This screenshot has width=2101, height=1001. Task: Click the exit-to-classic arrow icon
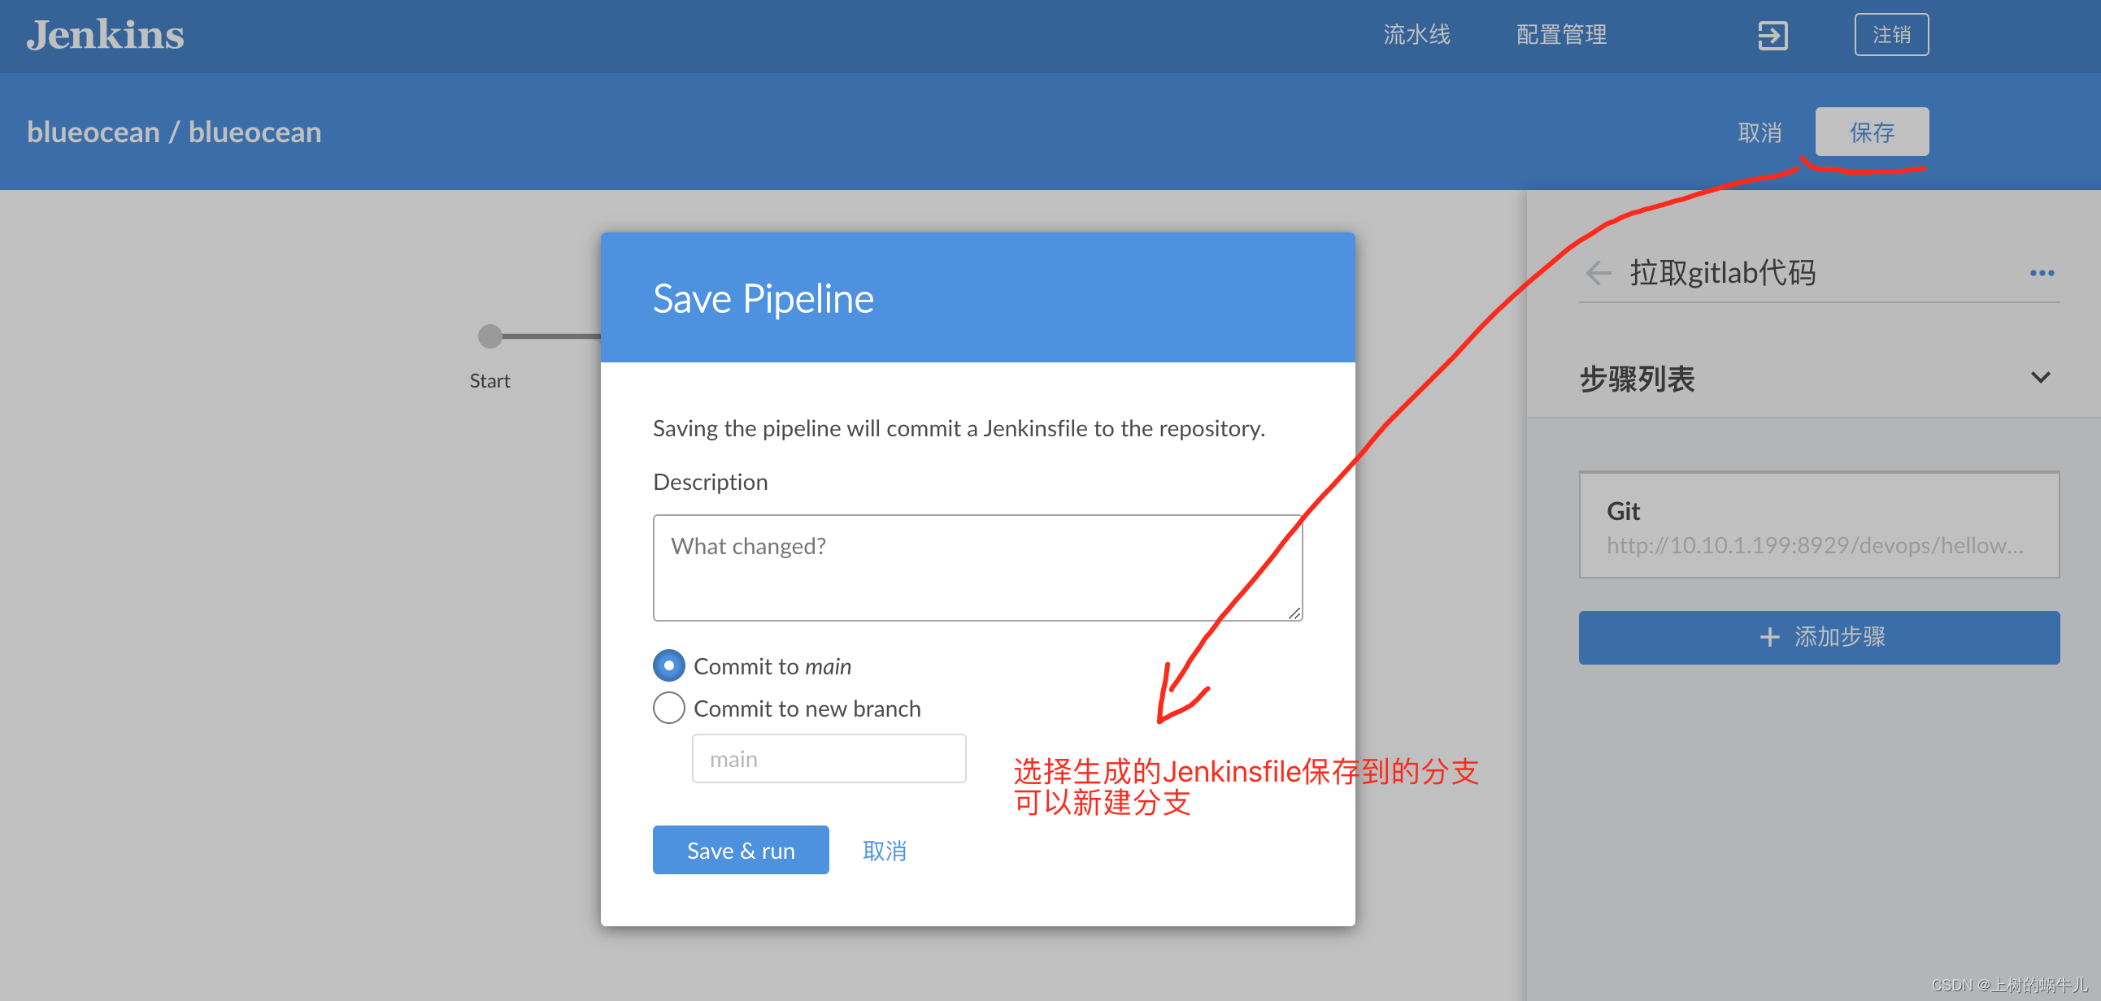coord(1772,35)
